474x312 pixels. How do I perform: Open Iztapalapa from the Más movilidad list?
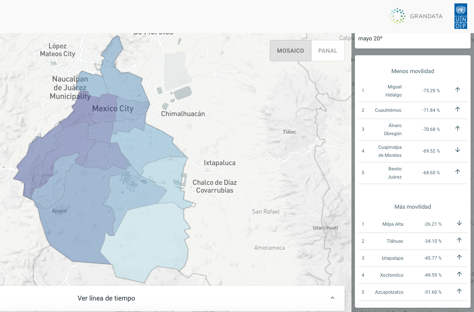(x=391, y=258)
